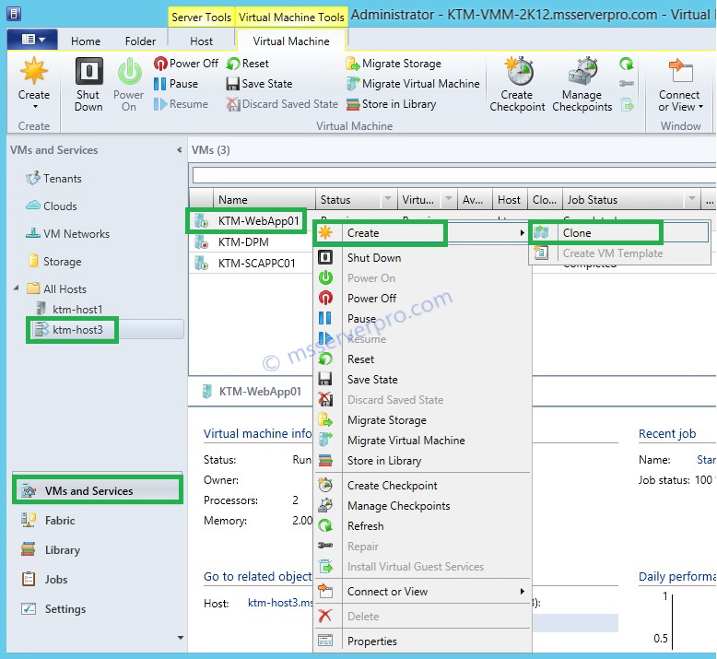Open the Create dropdown arrow in ribbon
Image resolution: width=717 pixels, height=659 pixels.
[x=35, y=107]
